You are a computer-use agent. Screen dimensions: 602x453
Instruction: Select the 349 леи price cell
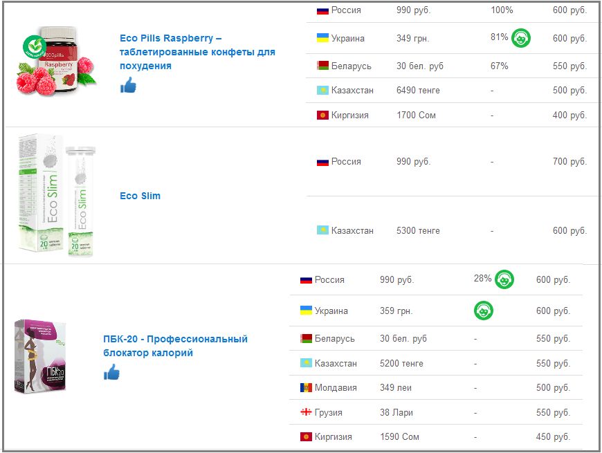(x=396, y=388)
